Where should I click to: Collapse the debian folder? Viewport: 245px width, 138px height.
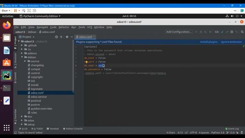tap(22, 57)
